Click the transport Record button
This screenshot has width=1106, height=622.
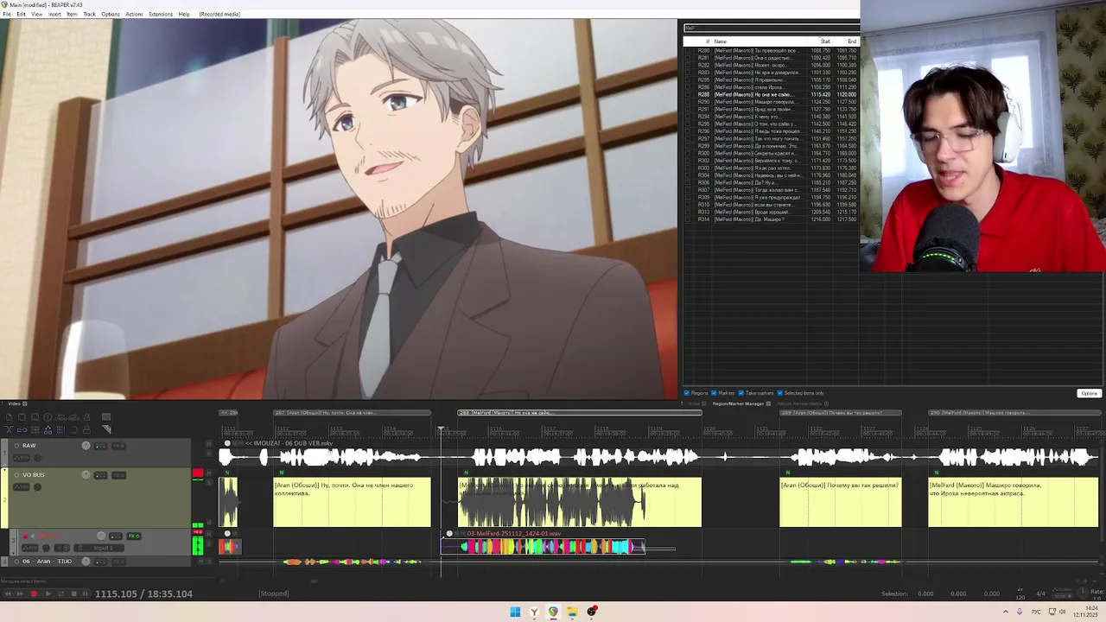pos(34,593)
